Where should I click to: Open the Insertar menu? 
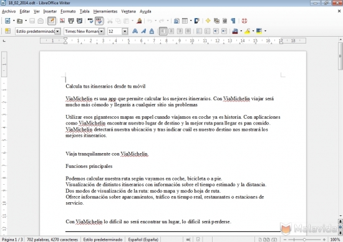[50, 11]
